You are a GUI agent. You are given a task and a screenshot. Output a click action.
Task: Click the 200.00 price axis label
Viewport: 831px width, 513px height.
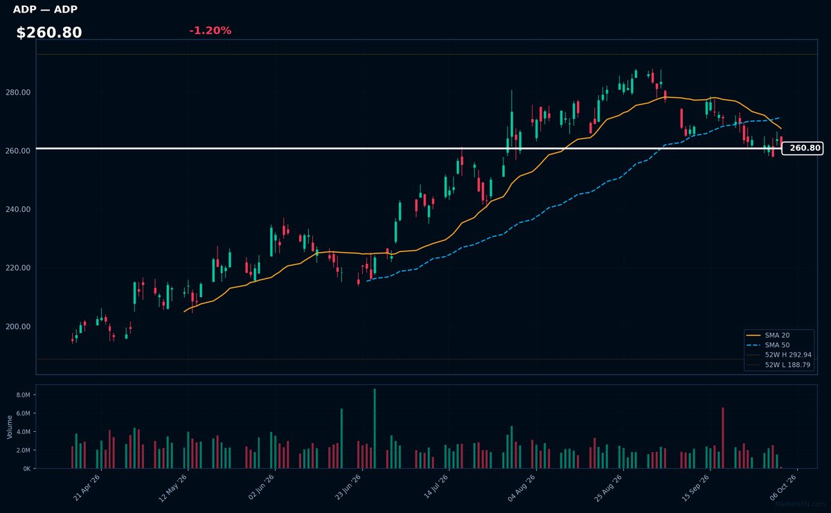click(19, 327)
